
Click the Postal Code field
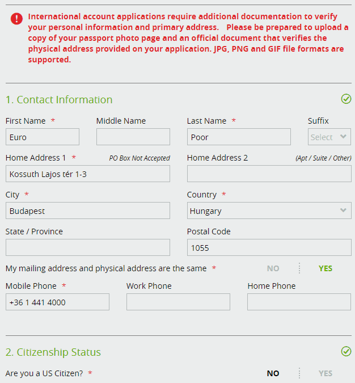pyautogui.click(x=269, y=247)
